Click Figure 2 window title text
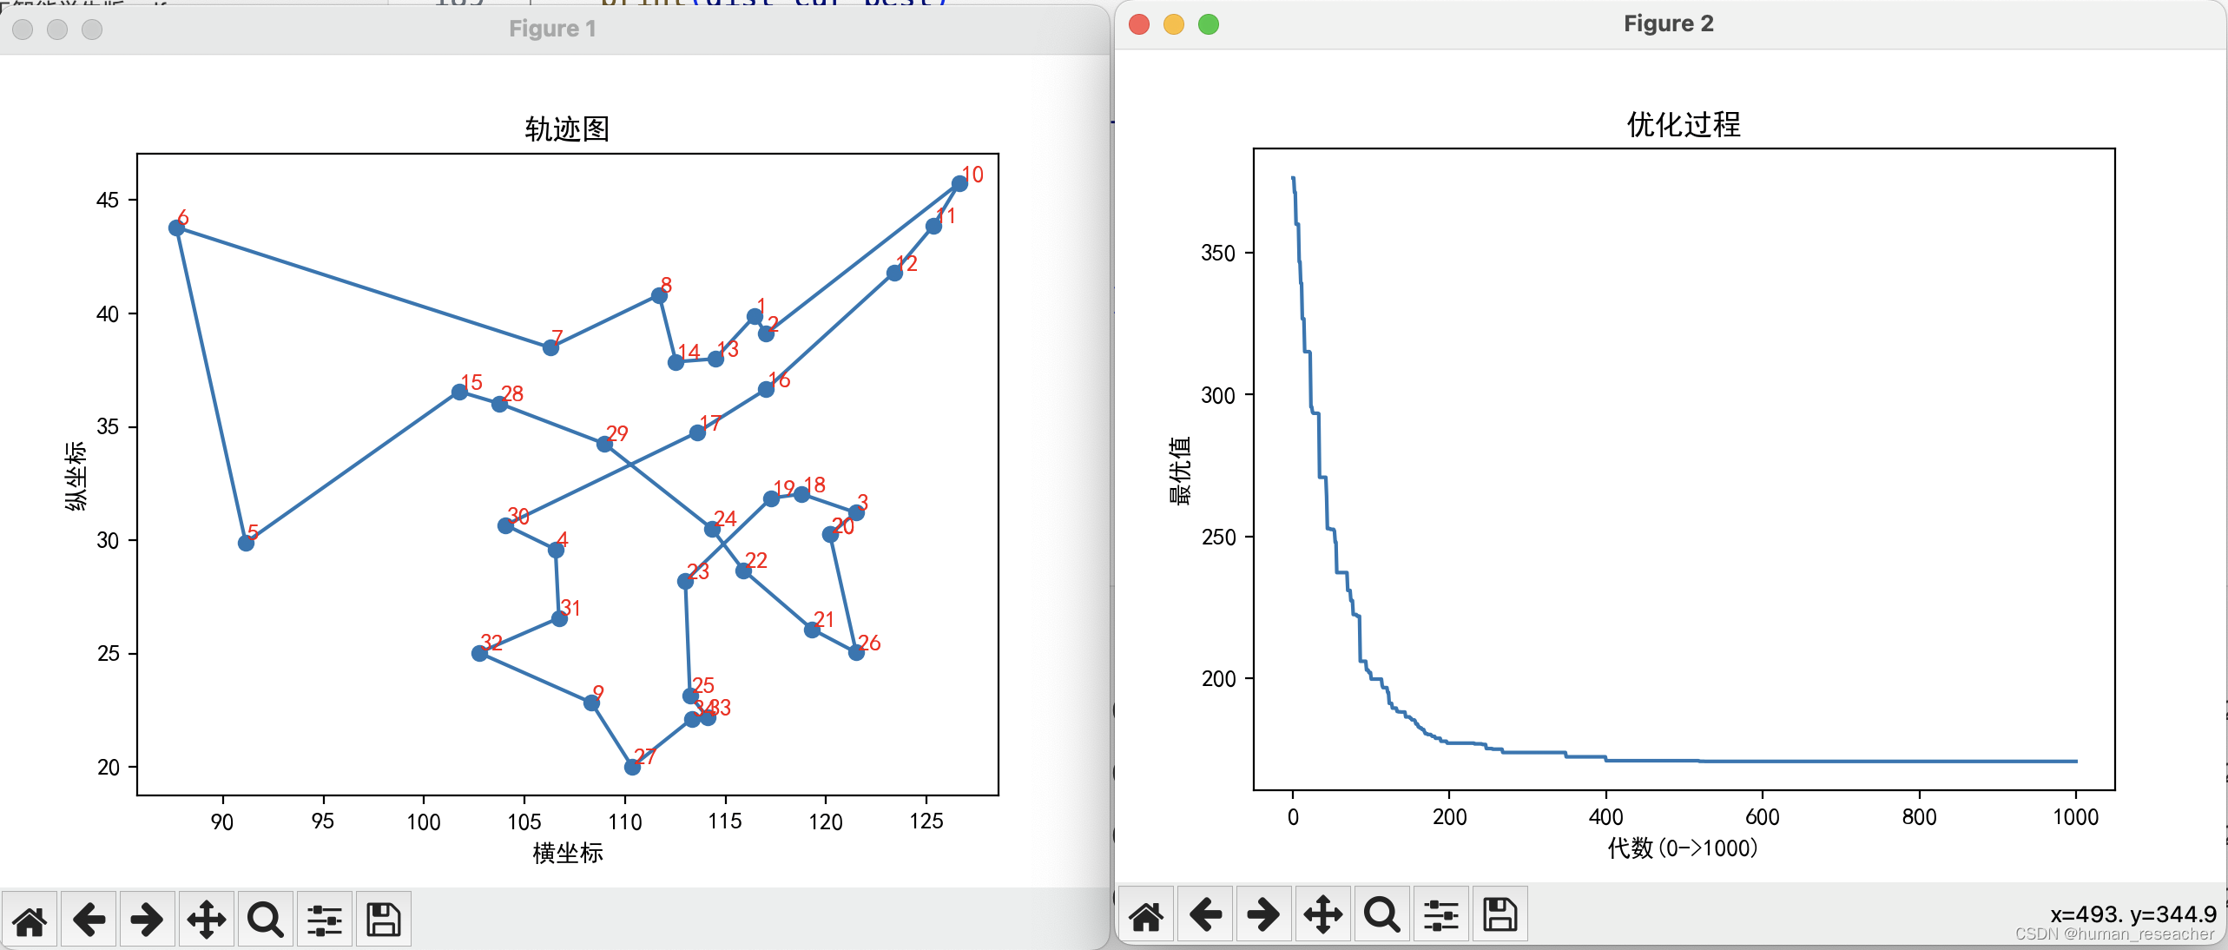 (x=1668, y=23)
